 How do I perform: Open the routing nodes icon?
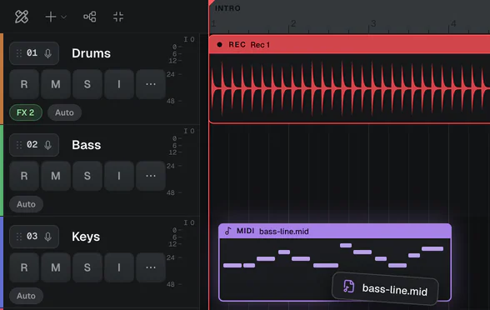coord(90,17)
